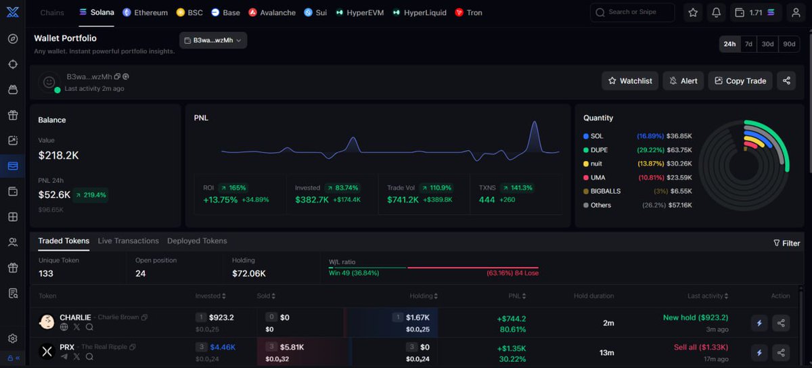The image size is (812, 368).
Task: Click the CHARLIE token avatar
Action: tap(47, 322)
